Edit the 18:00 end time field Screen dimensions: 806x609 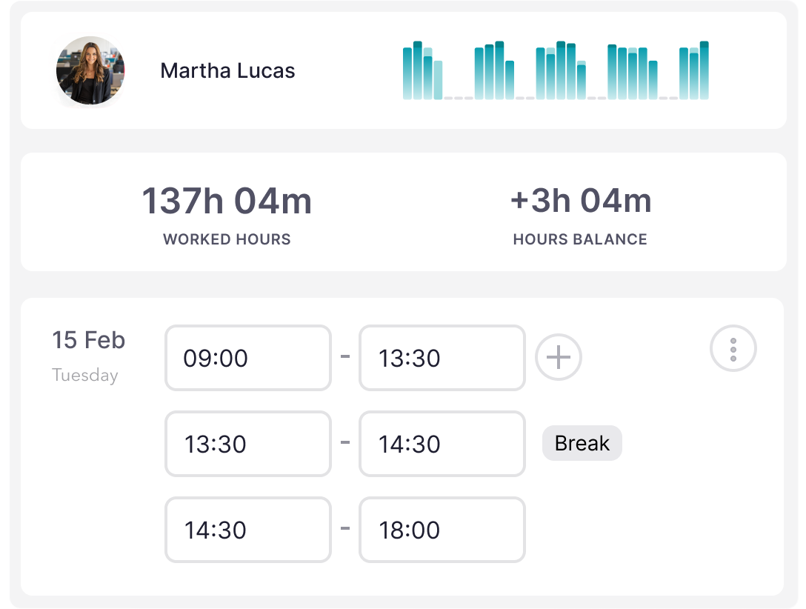coord(442,530)
